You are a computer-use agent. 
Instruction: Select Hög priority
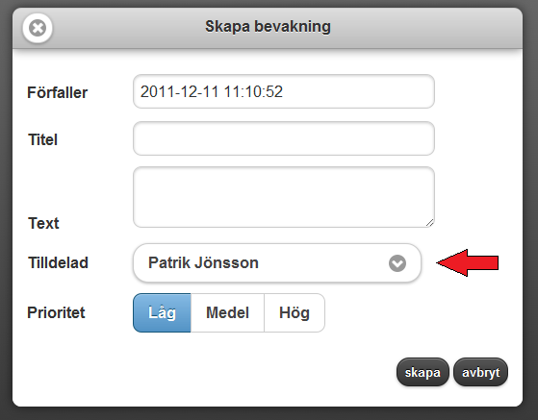[295, 312]
